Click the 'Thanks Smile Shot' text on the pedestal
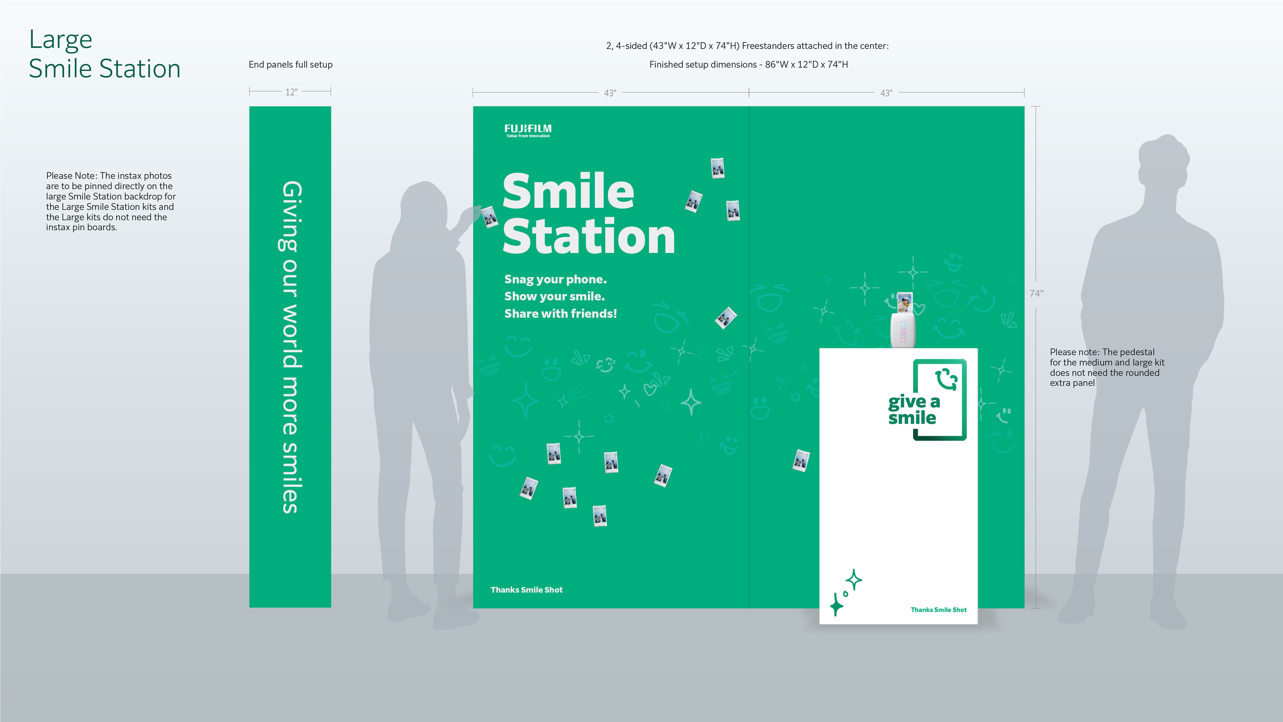Viewport: 1283px width, 722px height. (938, 610)
